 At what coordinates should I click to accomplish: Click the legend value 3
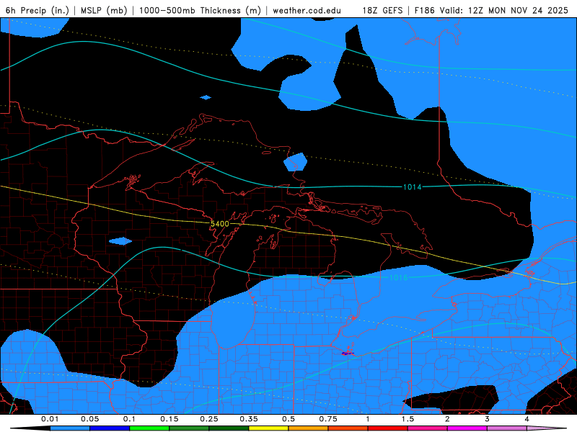click(x=488, y=419)
